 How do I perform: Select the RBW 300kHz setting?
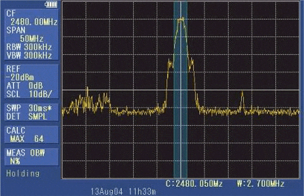pyautogui.click(x=29, y=47)
